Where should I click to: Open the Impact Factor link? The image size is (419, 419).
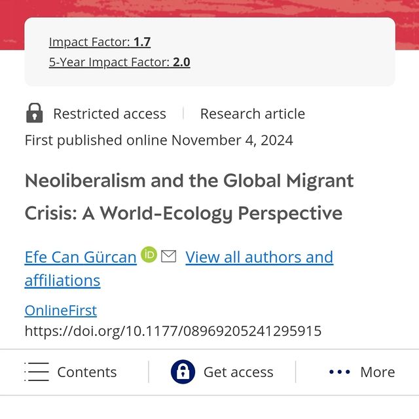(90, 42)
